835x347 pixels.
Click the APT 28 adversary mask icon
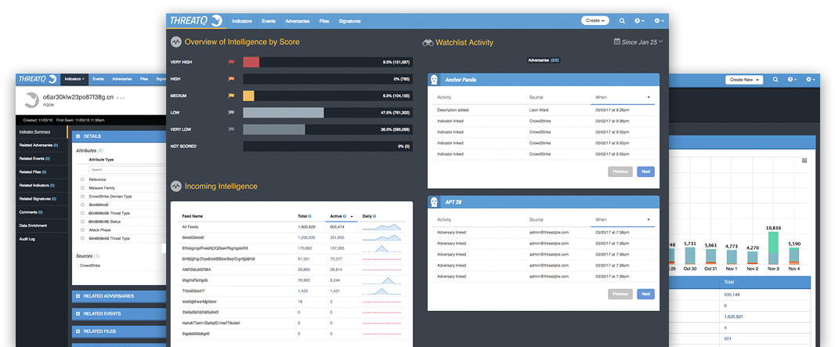click(x=434, y=201)
